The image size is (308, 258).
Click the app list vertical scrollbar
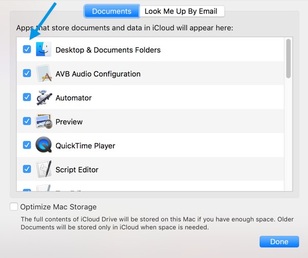[x=288, y=58]
